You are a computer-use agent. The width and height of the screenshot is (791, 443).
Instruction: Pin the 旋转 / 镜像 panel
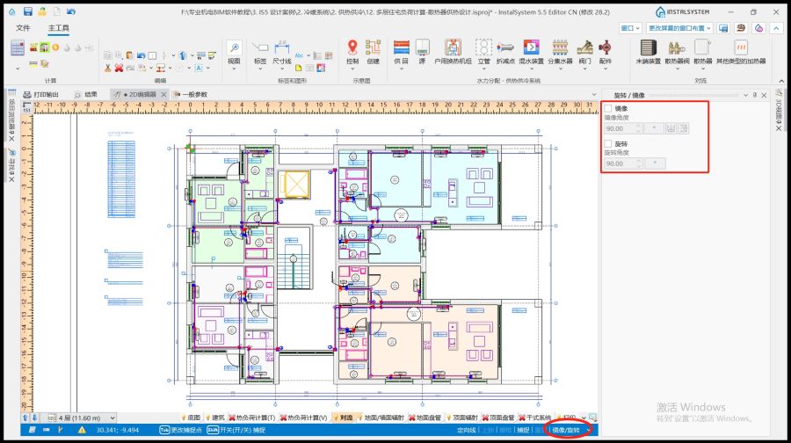pos(755,95)
